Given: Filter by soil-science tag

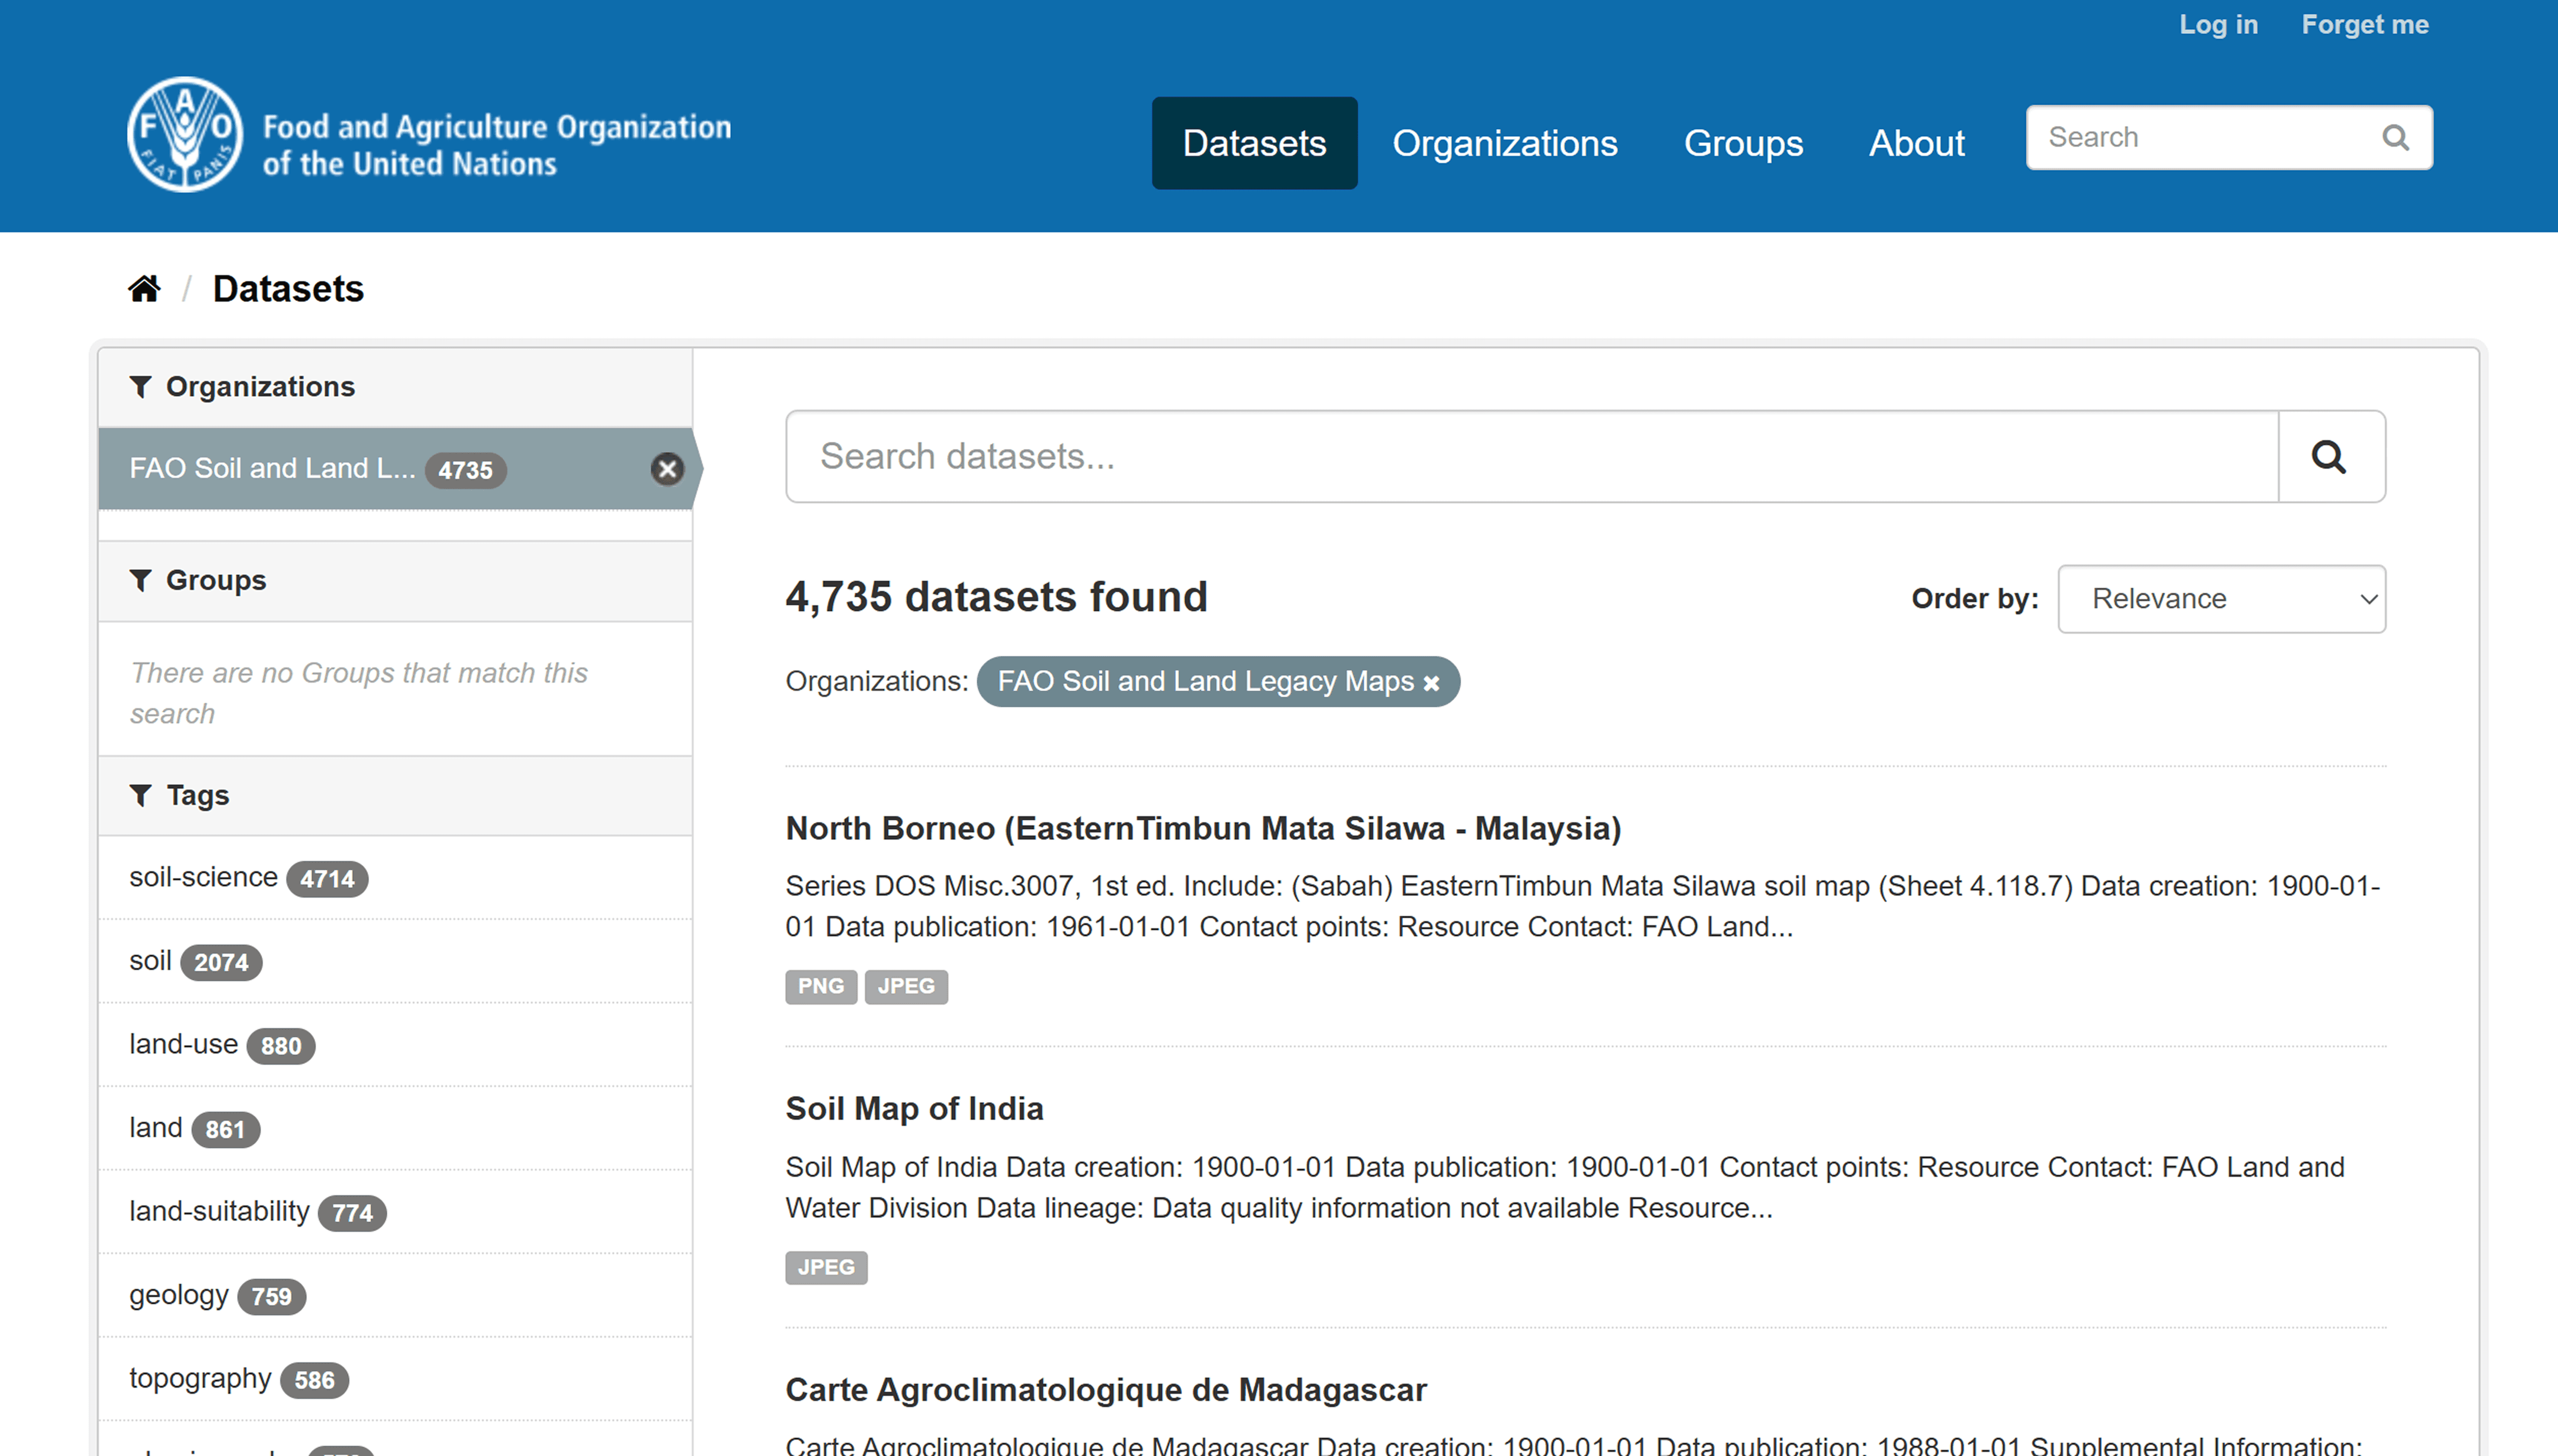Looking at the screenshot, I should pos(204,877).
